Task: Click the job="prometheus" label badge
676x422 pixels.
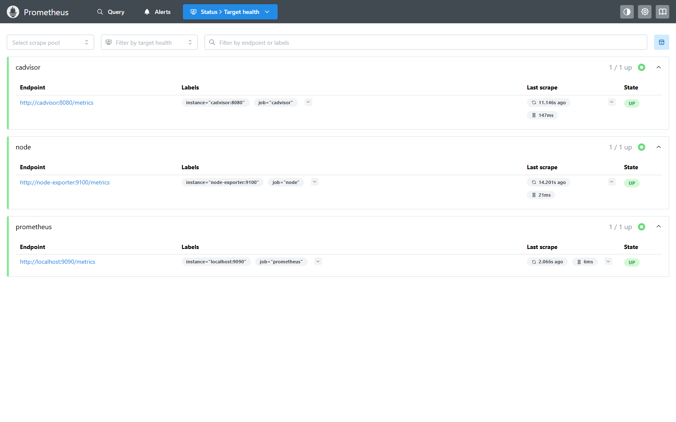Action: [281, 262]
